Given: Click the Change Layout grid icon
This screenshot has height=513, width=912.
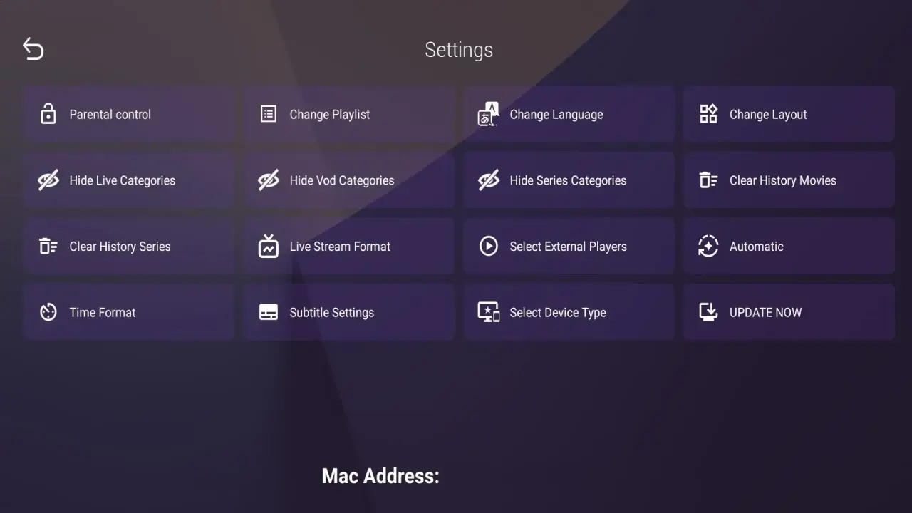Looking at the screenshot, I should 708,113.
